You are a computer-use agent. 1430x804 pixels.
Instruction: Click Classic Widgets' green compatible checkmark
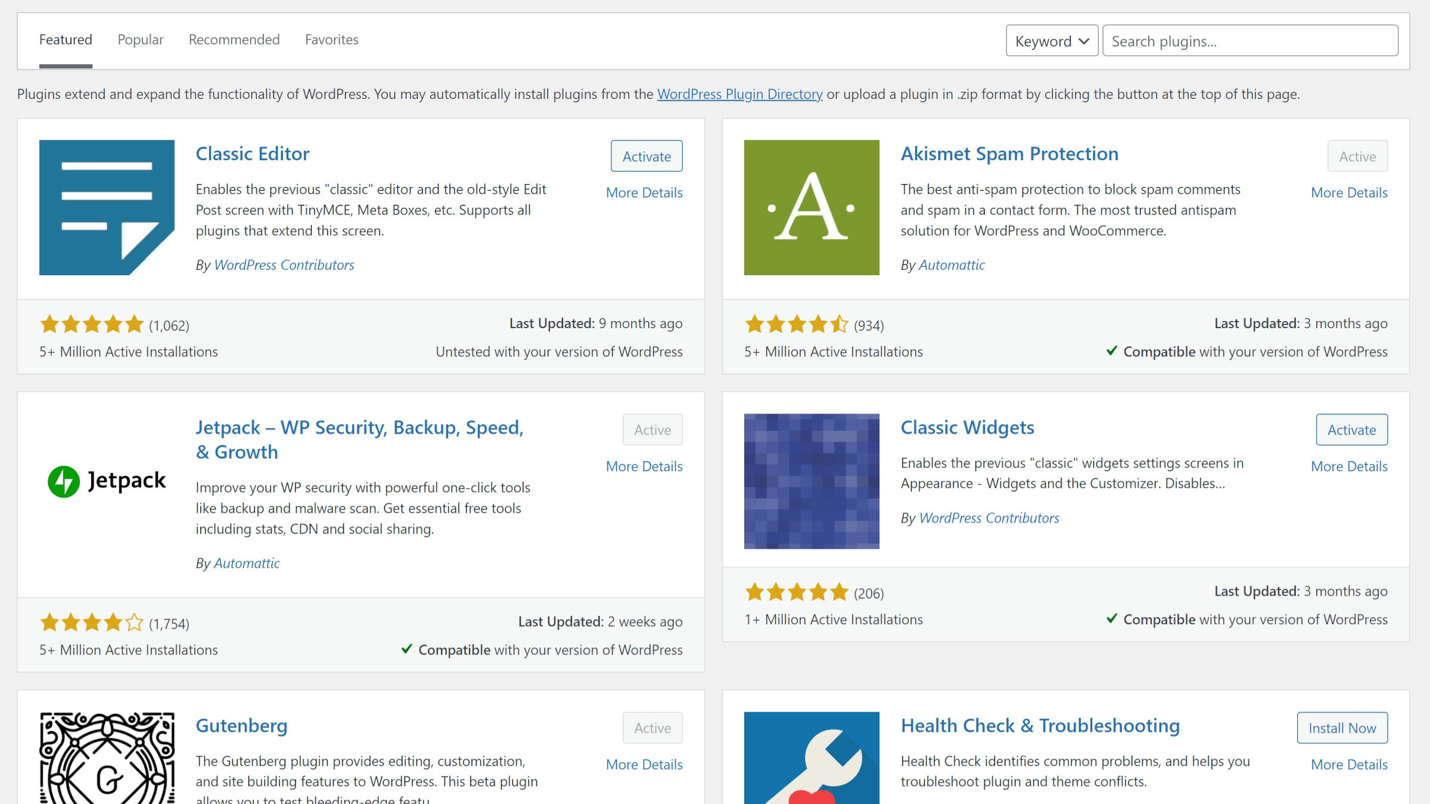click(x=1111, y=618)
